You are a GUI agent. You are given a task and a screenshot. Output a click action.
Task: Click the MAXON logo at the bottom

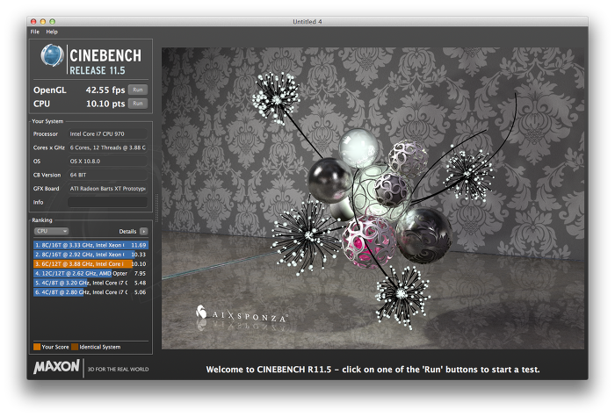click(56, 367)
